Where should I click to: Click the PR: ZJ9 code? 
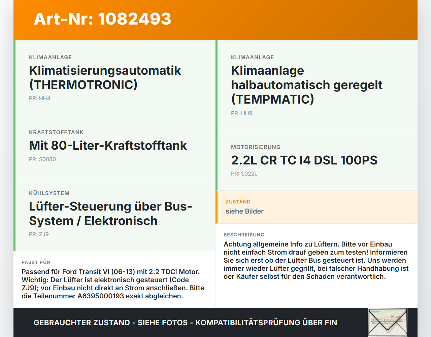pos(39,234)
